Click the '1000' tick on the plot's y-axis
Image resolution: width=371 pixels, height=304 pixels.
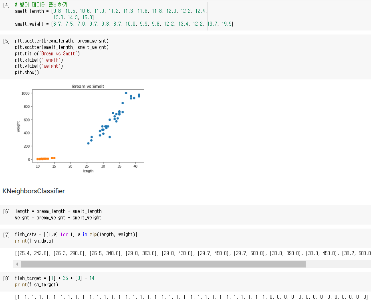[25, 93]
